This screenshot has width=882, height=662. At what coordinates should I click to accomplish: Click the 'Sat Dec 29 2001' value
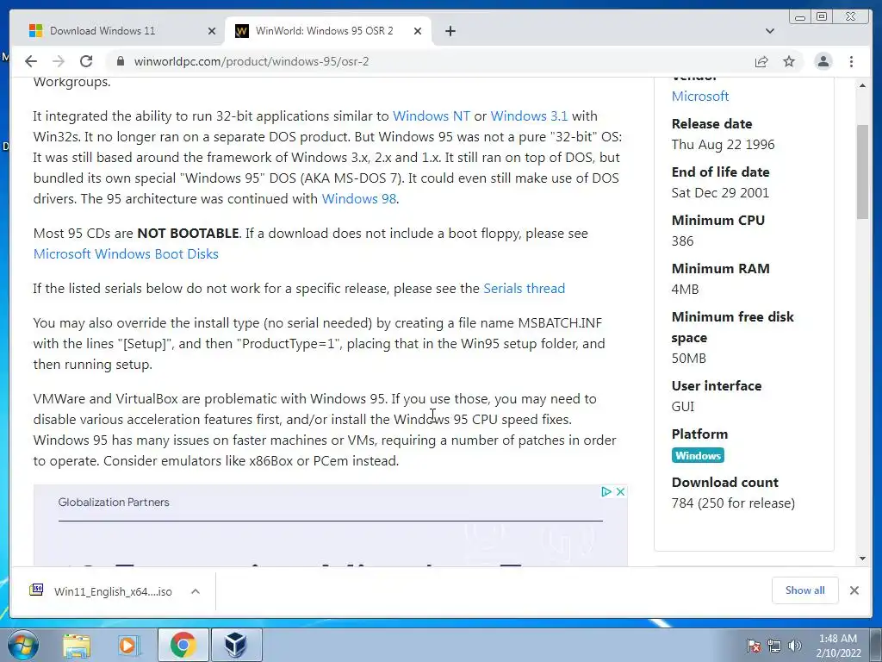point(720,193)
